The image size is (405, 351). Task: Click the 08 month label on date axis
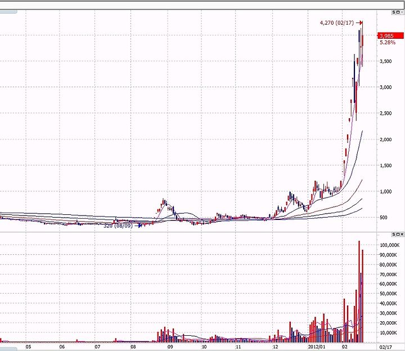pos(133,347)
